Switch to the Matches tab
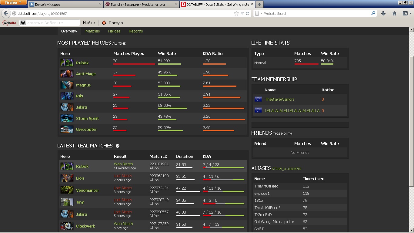414x233 pixels. tap(92, 31)
